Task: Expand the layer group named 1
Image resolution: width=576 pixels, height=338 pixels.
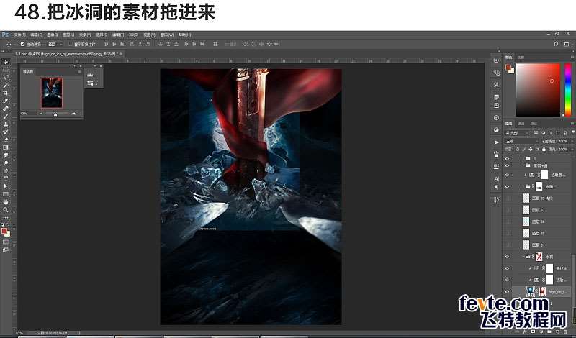Action: (x=523, y=159)
